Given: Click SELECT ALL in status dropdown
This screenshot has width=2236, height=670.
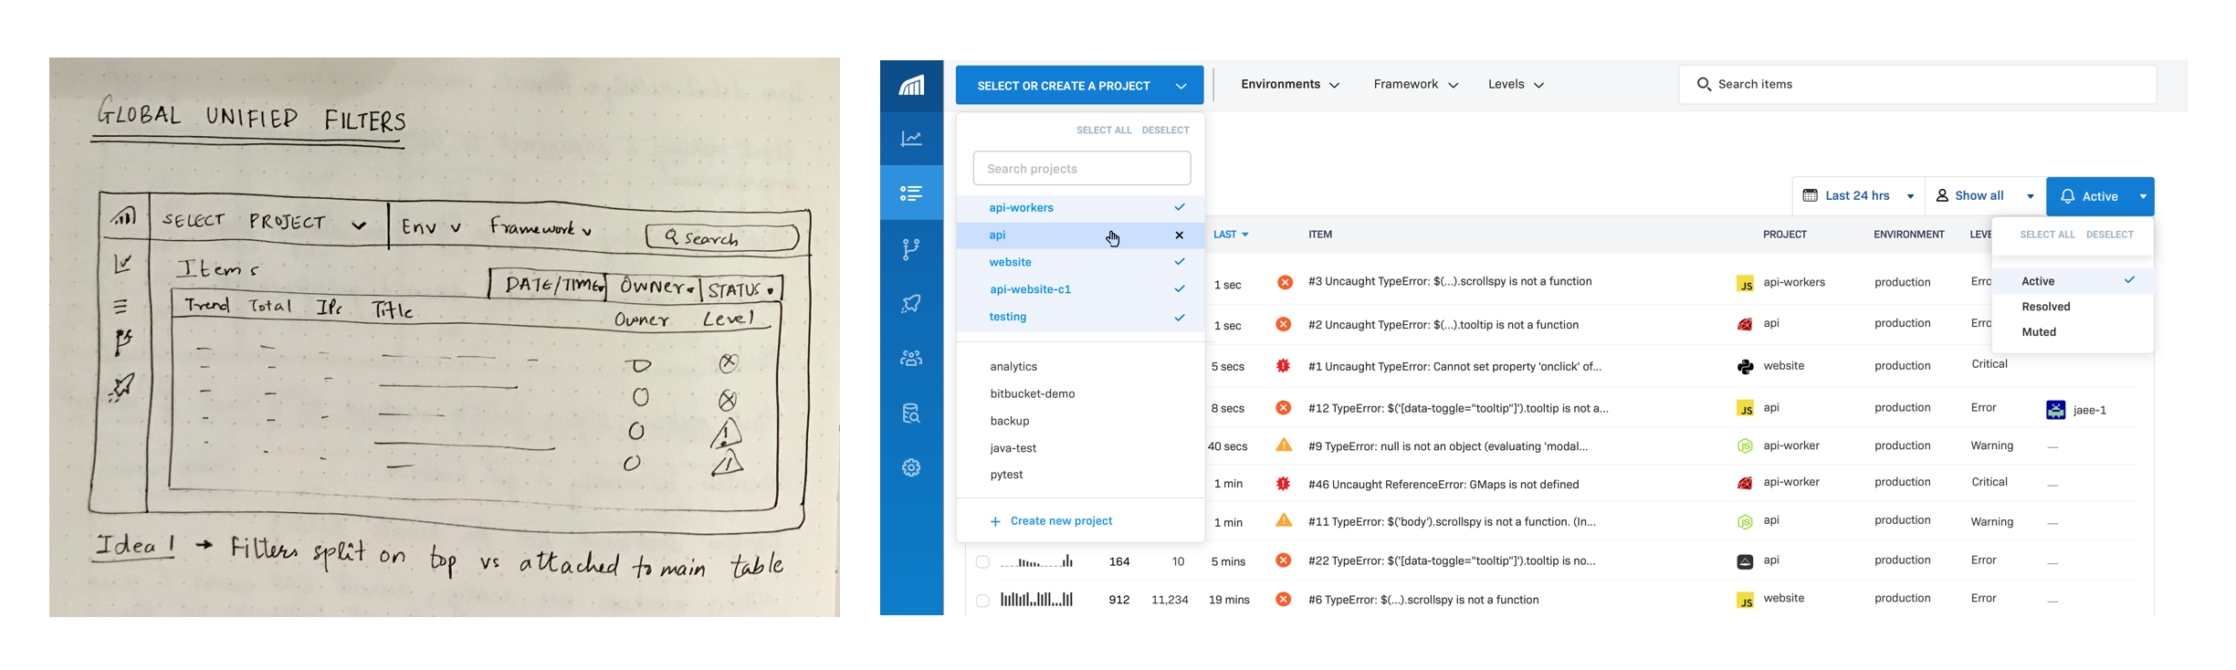Looking at the screenshot, I should point(2047,235).
